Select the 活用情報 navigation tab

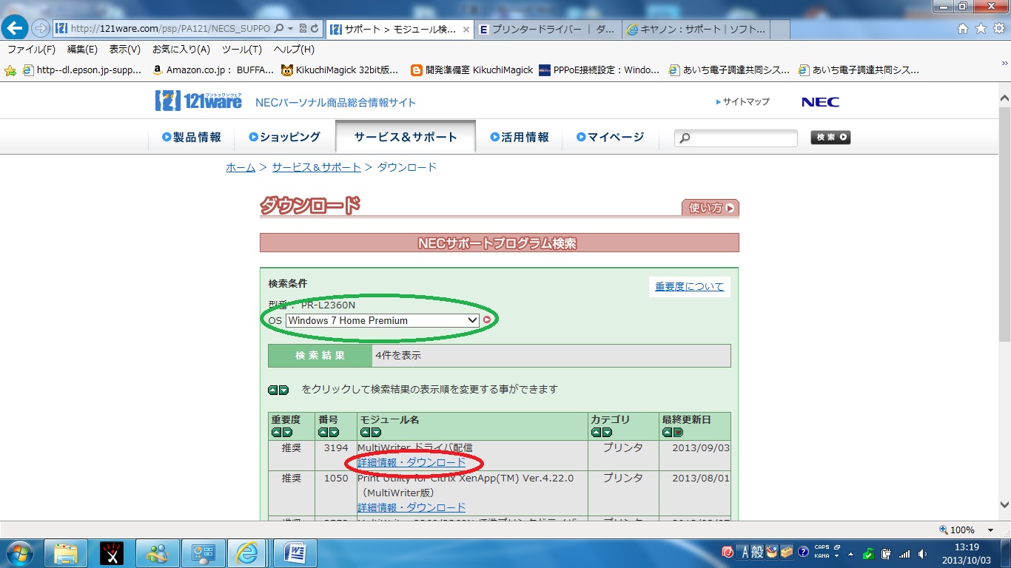point(520,137)
